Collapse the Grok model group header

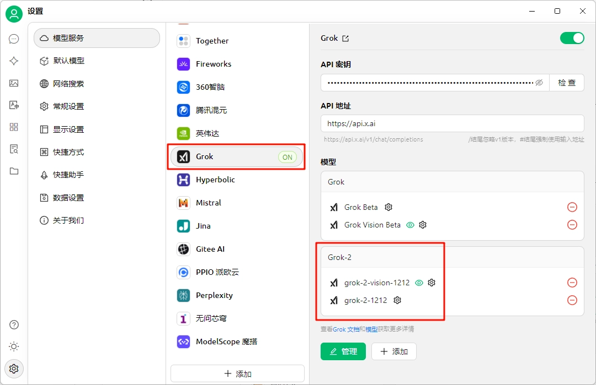pyautogui.click(x=453, y=182)
